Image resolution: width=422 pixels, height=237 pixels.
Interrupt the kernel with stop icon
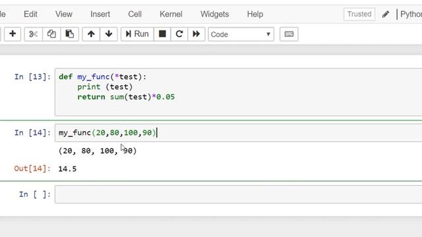(162, 34)
